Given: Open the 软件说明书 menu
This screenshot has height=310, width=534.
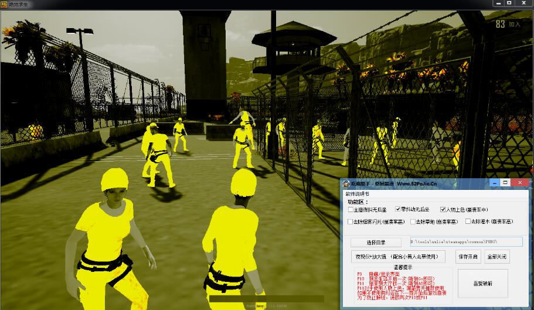Looking at the screenshot, I should click(357, 194).
